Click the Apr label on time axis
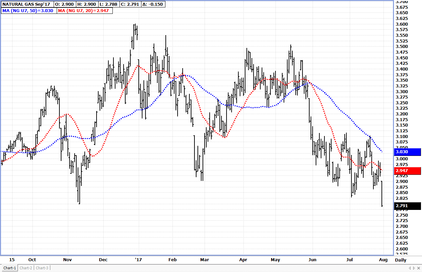The image size is (422, 272). pos(243,260)
